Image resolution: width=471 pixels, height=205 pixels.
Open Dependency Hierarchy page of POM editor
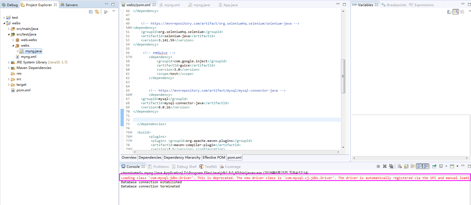pos(182,158)
